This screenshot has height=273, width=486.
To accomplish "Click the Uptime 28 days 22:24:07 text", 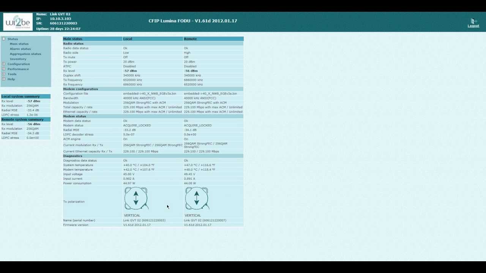I will click(x=58, y=29).
